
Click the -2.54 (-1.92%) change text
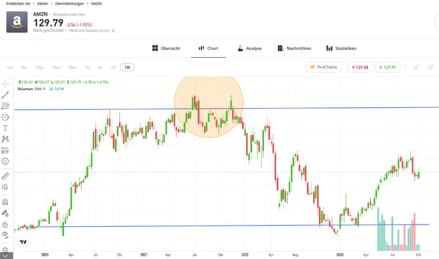click(79, 25)
